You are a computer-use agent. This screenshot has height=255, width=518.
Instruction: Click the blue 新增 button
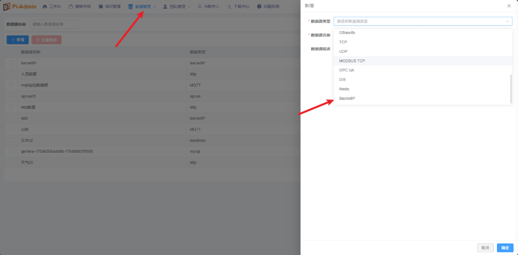coord(18,40)
